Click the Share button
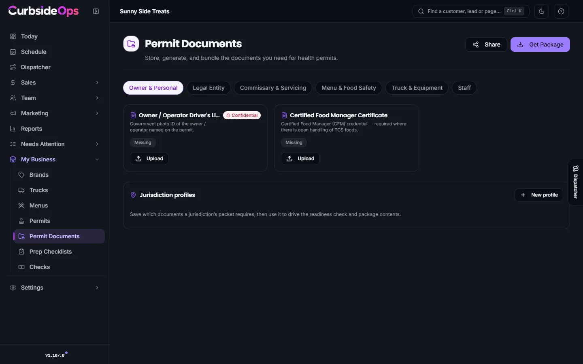The image size is (583, 364). (486, 44)
